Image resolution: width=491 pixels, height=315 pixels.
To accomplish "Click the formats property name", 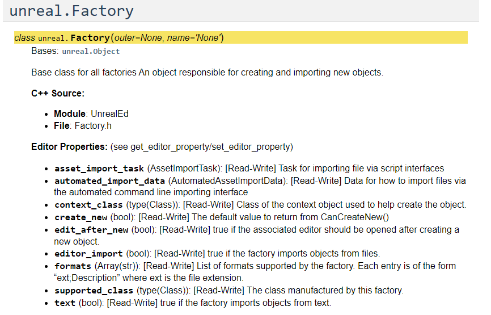I will click(73, 266).
